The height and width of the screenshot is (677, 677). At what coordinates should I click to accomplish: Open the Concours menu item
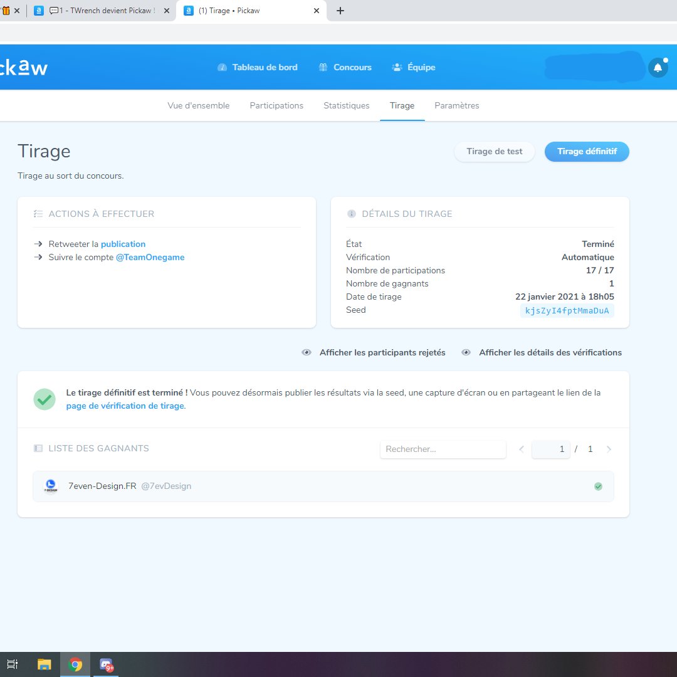[345, 67]
